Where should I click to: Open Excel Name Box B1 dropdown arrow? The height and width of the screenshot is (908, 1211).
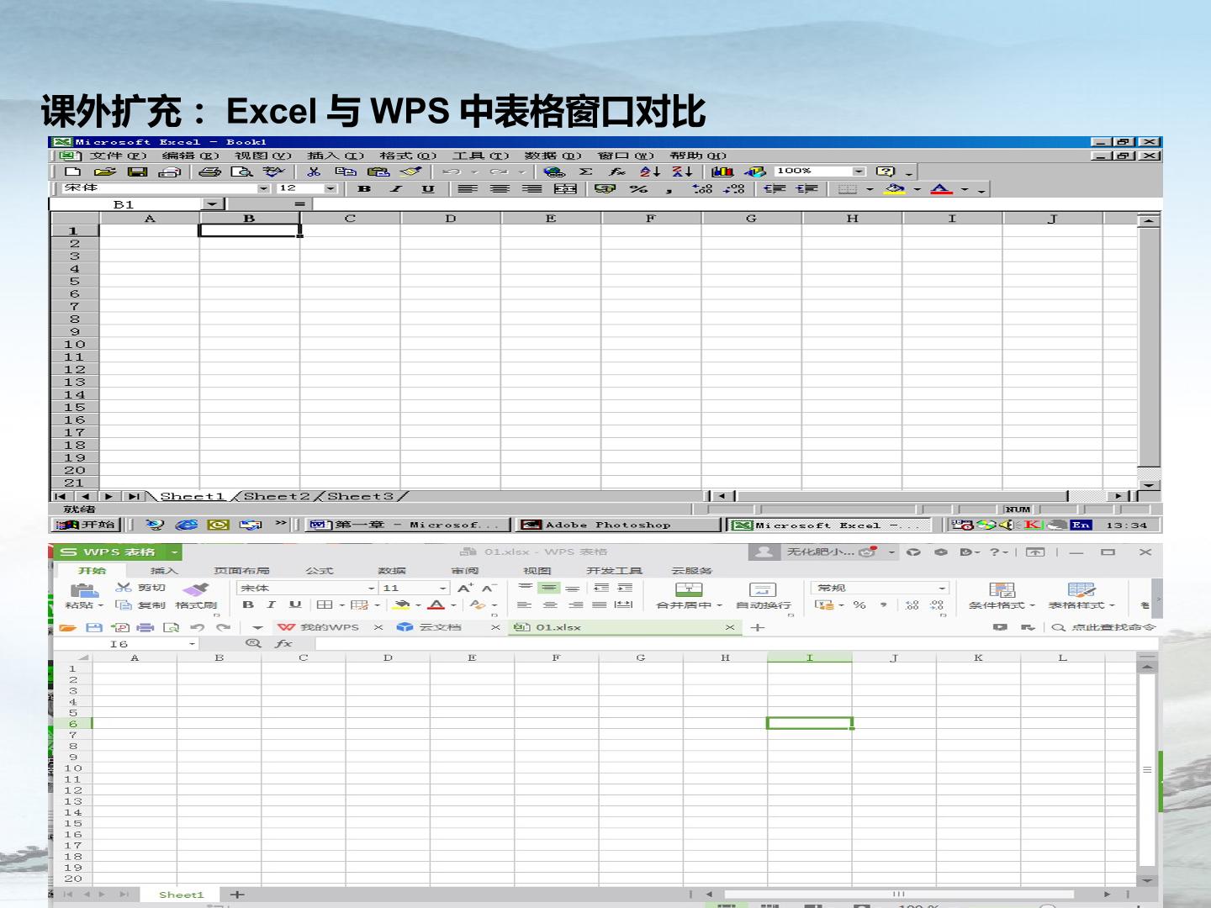(x=212, y=204)
